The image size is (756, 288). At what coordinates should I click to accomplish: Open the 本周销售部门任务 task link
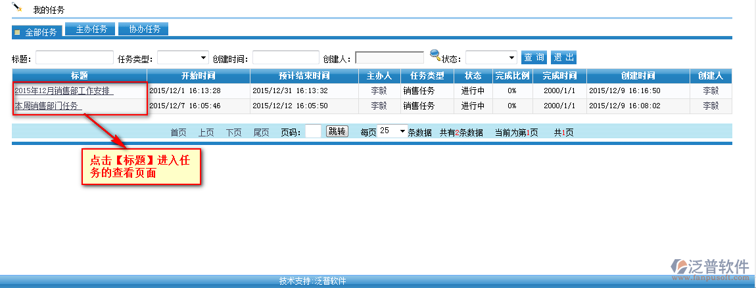pos(47,106)
